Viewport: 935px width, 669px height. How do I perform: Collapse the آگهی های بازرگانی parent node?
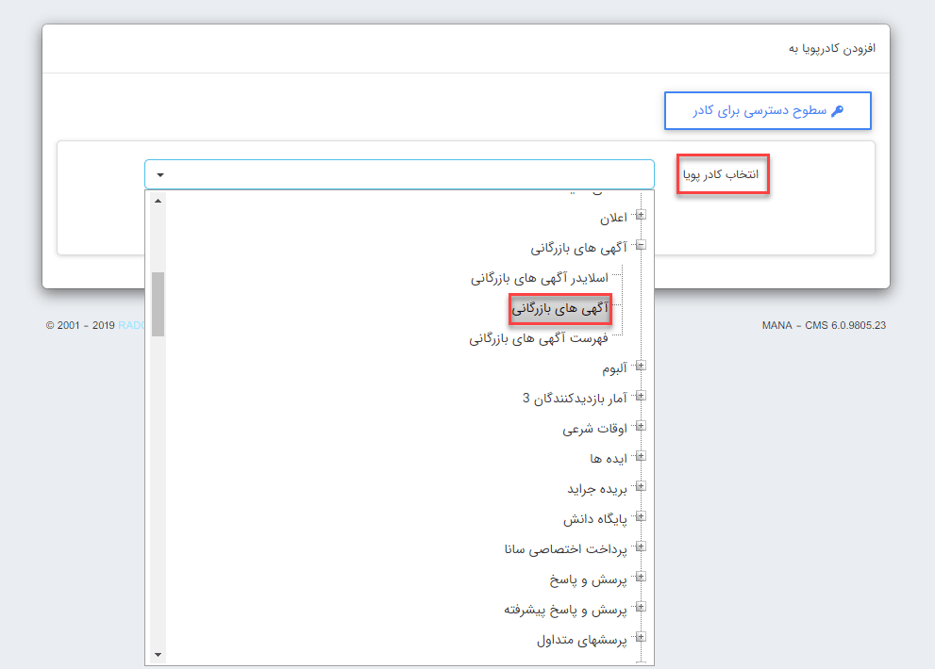click(641, 246)
